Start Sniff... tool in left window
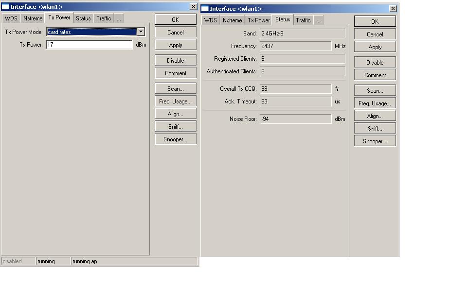Image resolution: width=468 pixels, height=304 pixels. point(176,127)
